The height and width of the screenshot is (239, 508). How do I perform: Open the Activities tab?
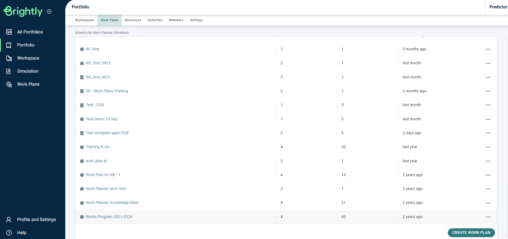[x=155, y=20]
